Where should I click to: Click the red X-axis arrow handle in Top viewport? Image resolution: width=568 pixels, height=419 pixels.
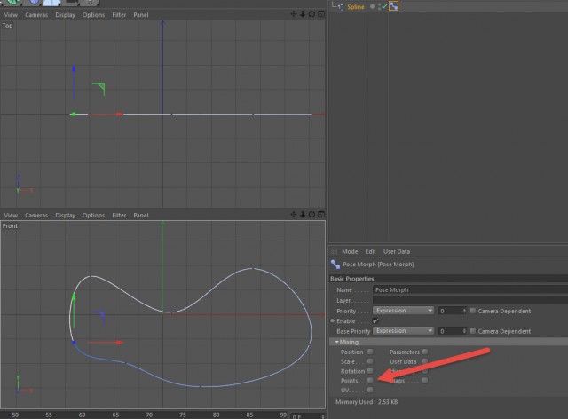pos(120,115)
